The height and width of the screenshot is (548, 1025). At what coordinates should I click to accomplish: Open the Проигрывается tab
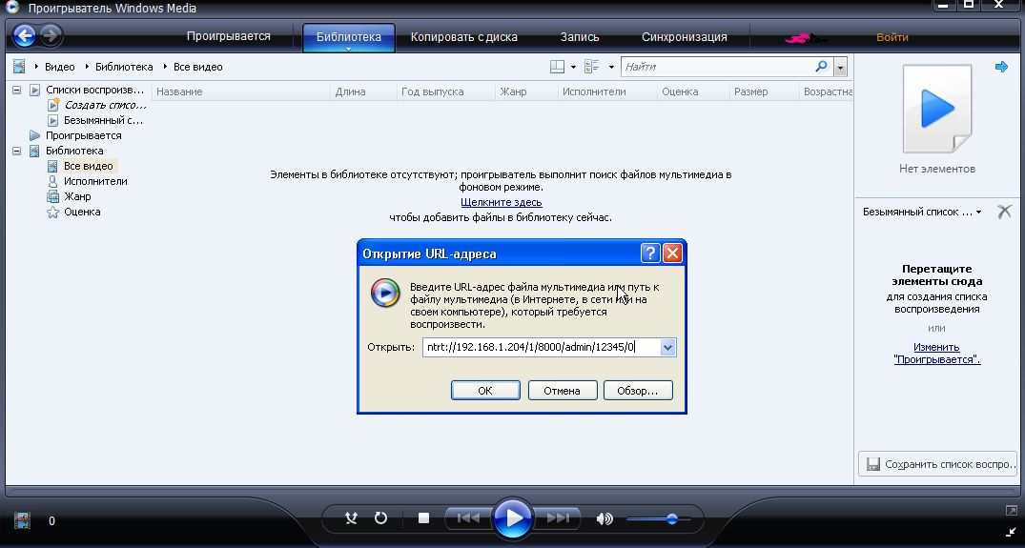pyautogui.click(x=229, y=36)
